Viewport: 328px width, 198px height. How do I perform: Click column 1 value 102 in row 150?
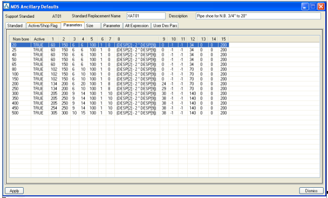point(54,79)
